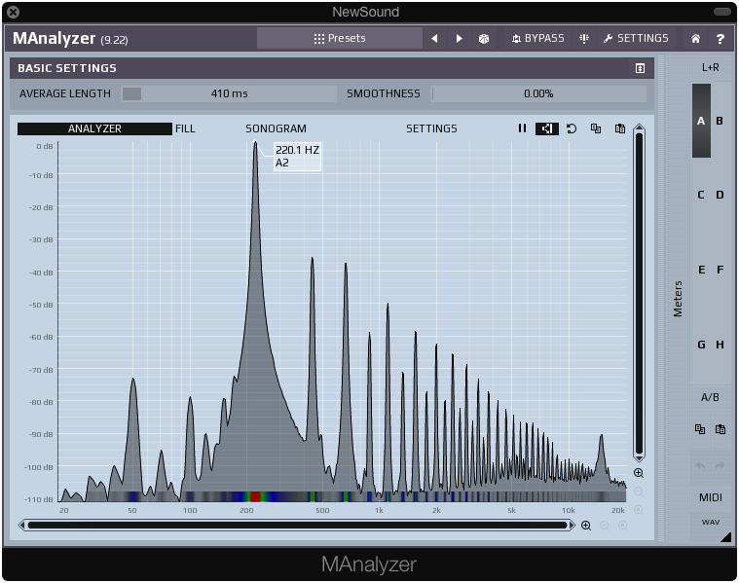Image resolution: width=739 pixels, height=583 pixels.
Task: Select preset slot F
Action: 720,270
